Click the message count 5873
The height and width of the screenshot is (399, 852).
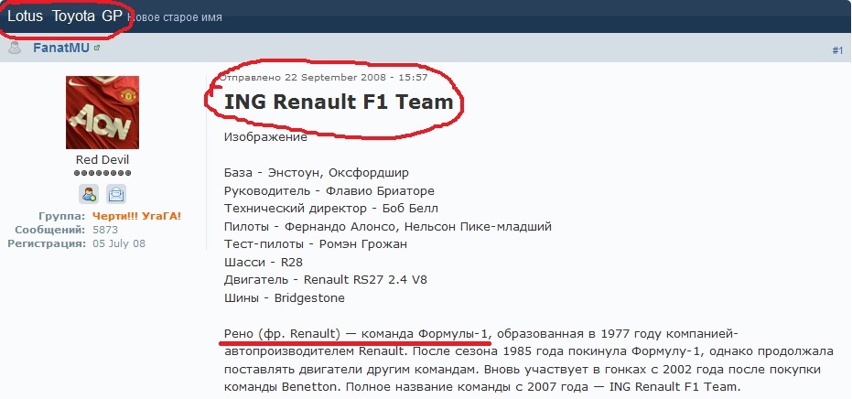coord(105,230)
